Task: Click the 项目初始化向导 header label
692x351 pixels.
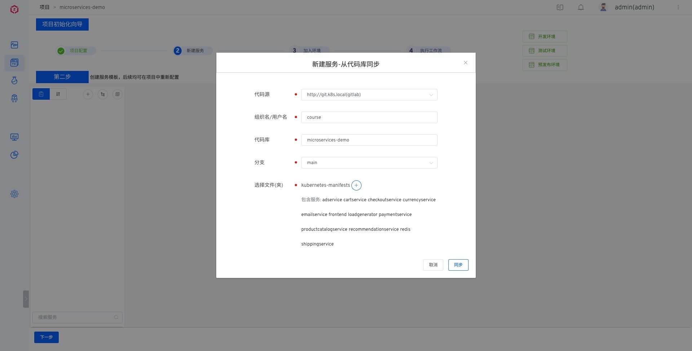Action: coord(62,24)
